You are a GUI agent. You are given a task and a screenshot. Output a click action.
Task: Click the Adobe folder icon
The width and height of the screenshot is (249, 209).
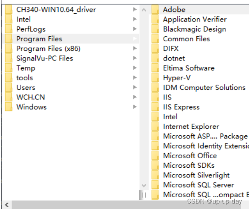click(x=155, y=10)
